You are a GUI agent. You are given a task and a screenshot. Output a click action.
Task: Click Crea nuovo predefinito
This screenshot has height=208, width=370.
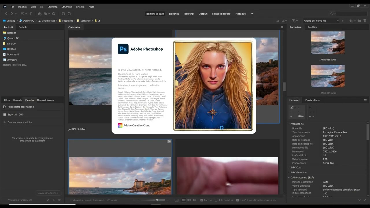click(x=20, y=122)
